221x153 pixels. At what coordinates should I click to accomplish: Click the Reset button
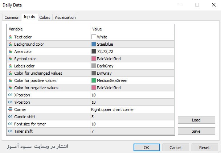coord(204,148)
